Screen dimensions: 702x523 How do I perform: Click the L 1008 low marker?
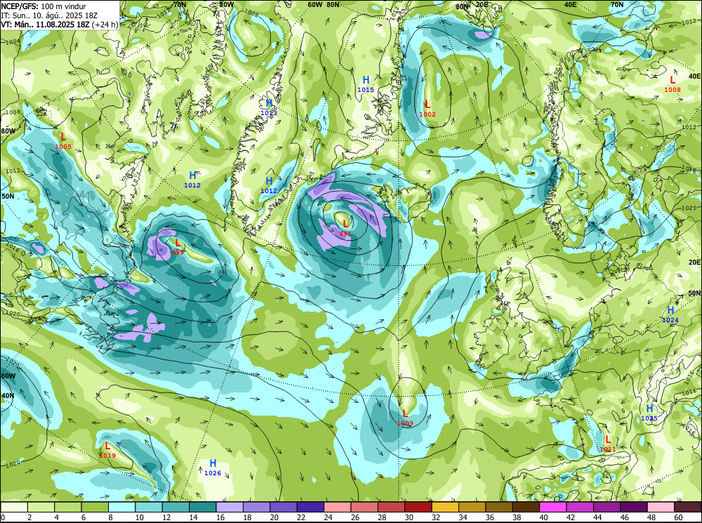point(673,84)
